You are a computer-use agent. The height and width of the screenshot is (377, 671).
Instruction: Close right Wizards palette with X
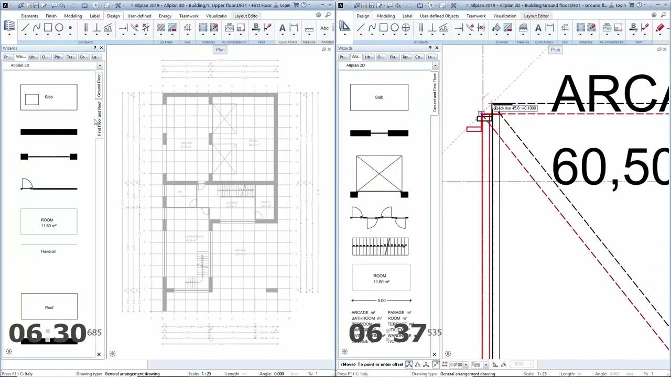(437, 48)
